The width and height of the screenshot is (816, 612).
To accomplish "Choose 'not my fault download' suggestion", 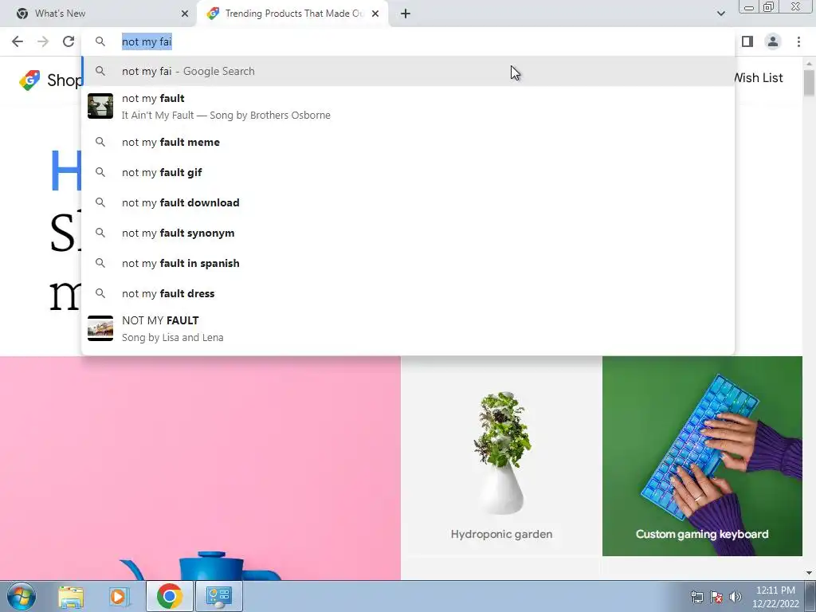I will click(x=409, y=202).
